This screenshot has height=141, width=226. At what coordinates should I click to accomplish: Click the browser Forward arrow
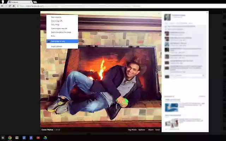coord(6,6)
